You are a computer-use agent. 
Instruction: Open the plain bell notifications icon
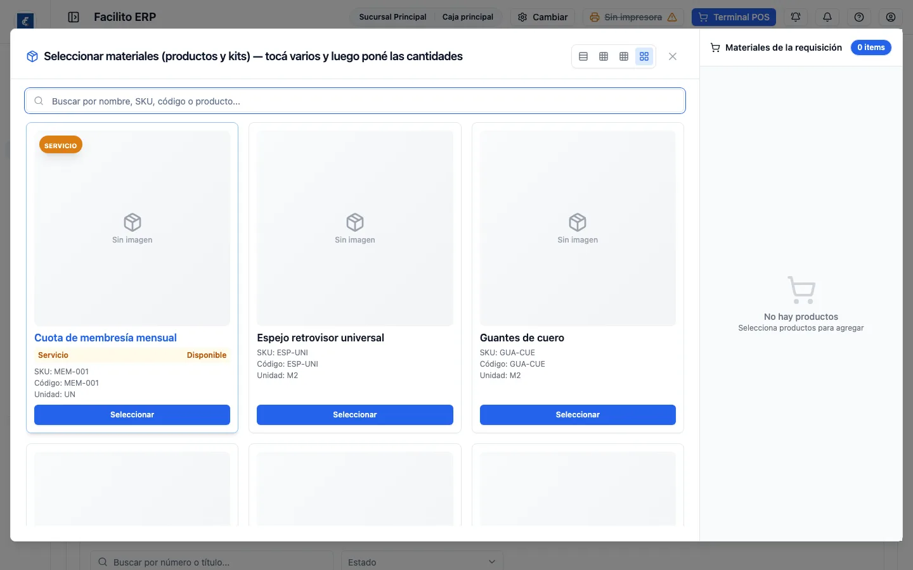tap(827, 17)
